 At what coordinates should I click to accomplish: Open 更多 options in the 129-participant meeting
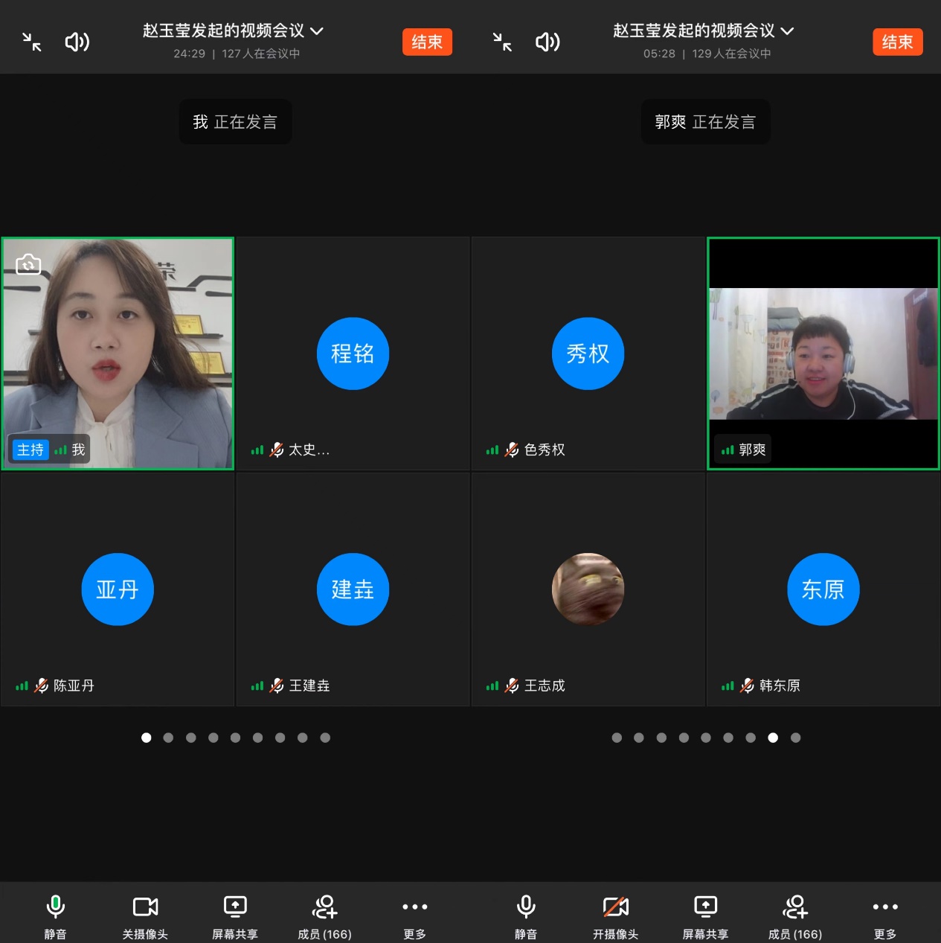(x=884, y=916)
